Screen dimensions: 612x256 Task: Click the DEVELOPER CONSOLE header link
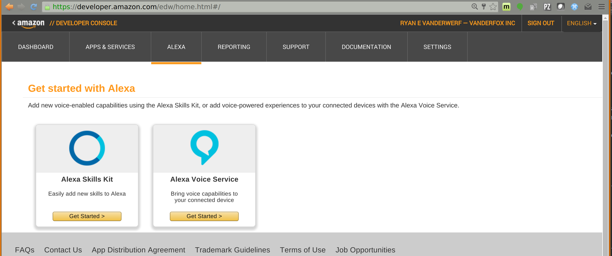[83, 23]
